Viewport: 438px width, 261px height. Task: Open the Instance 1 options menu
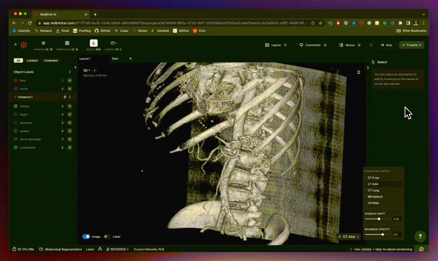pos(70,97)
